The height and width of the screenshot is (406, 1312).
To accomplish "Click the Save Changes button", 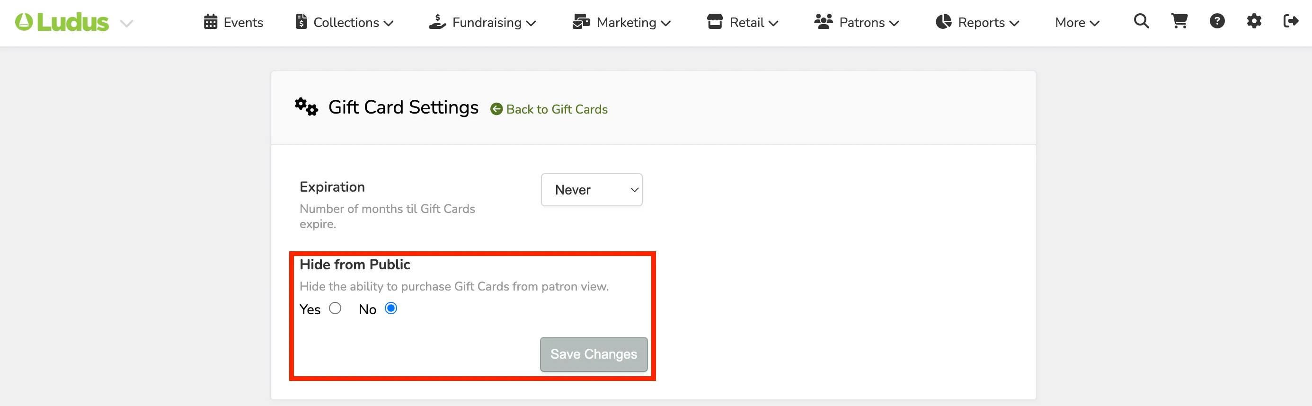I will (594, 354).
